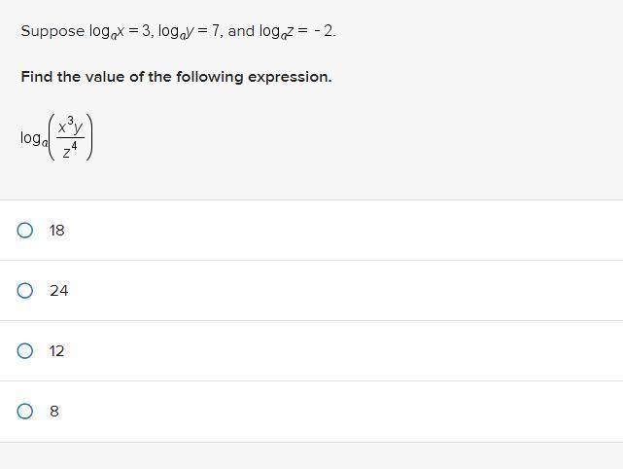Click the 'log a' prefix of the expression
Screen dimensions: 623x469
click(x=34, y=138)
